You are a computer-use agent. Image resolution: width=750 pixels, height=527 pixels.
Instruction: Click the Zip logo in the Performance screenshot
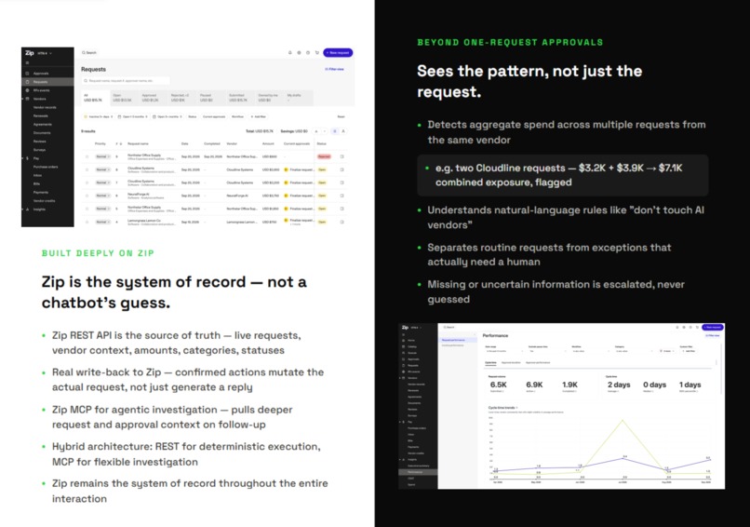(x=405, y=328)
